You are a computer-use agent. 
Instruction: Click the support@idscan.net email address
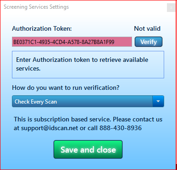[50, 128]
